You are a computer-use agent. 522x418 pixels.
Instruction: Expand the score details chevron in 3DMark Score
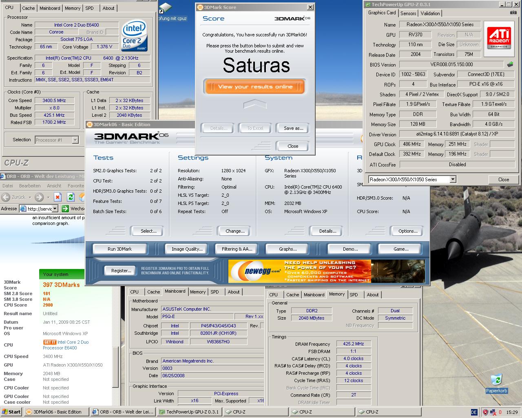click(254, 105)
